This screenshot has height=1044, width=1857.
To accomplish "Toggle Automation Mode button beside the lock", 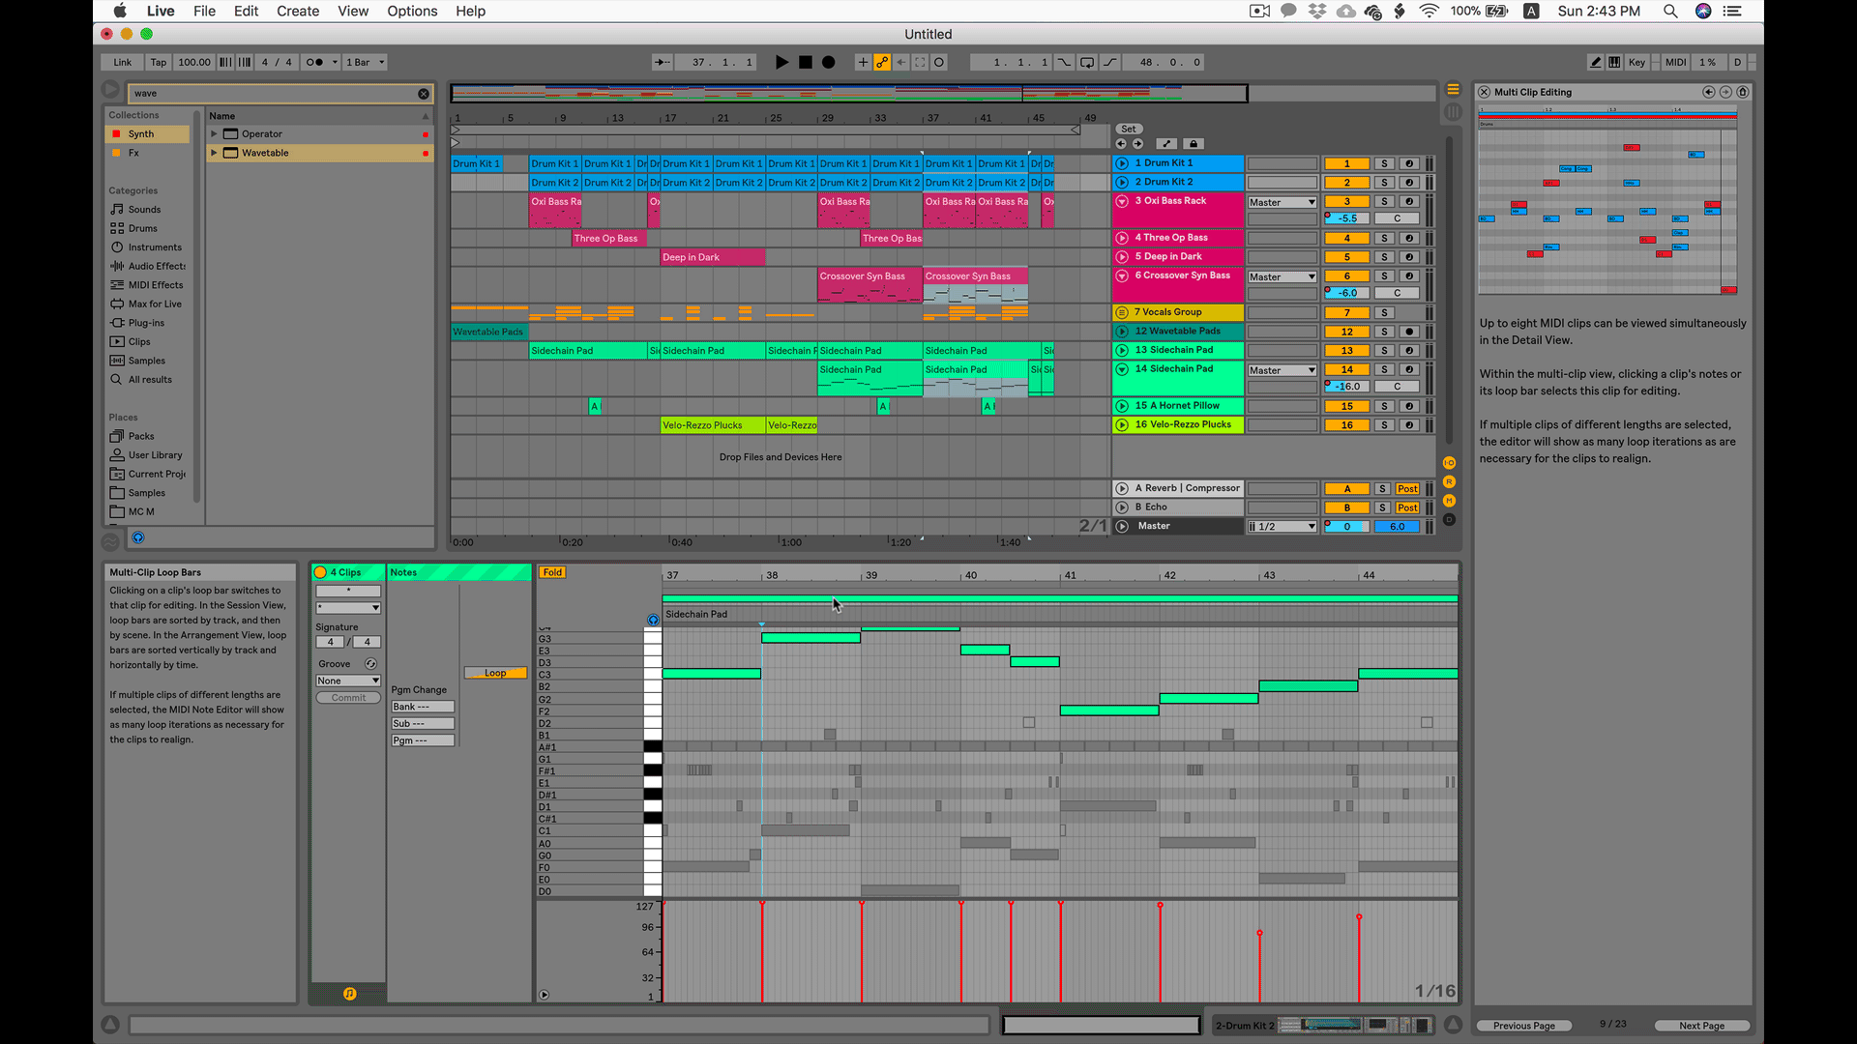I will pos(1166,144).
